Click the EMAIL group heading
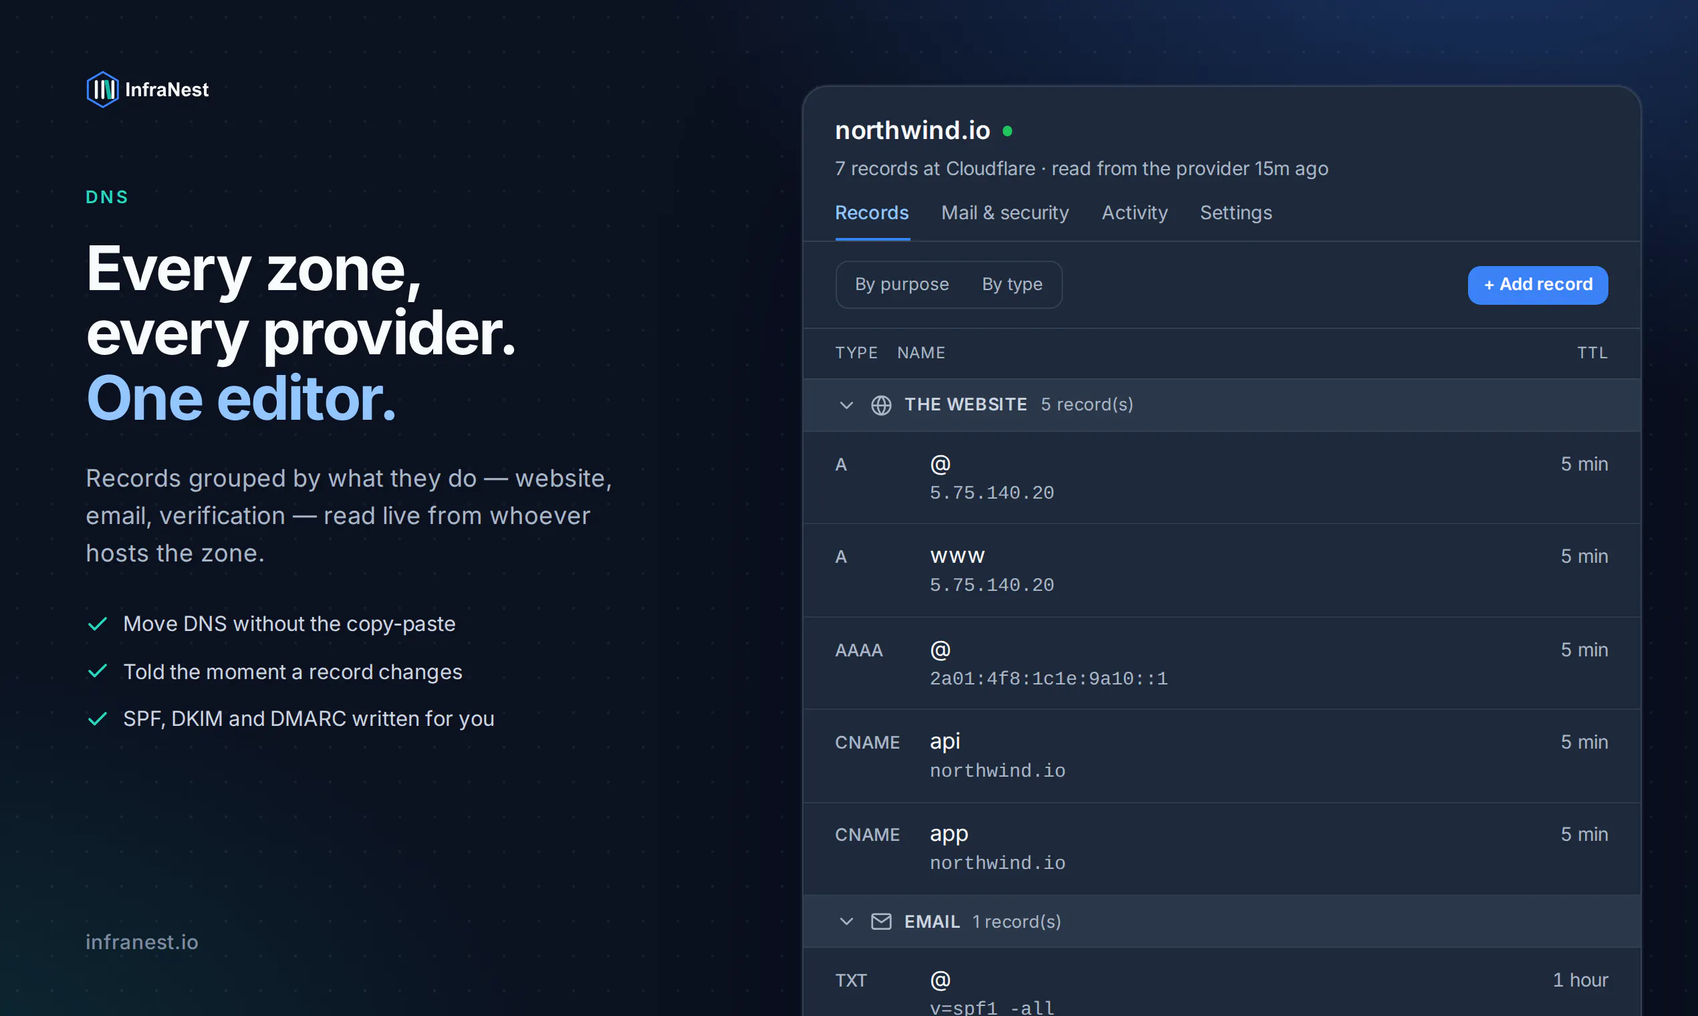Viewport: 1698px width, 1016px height. (932, 922)
